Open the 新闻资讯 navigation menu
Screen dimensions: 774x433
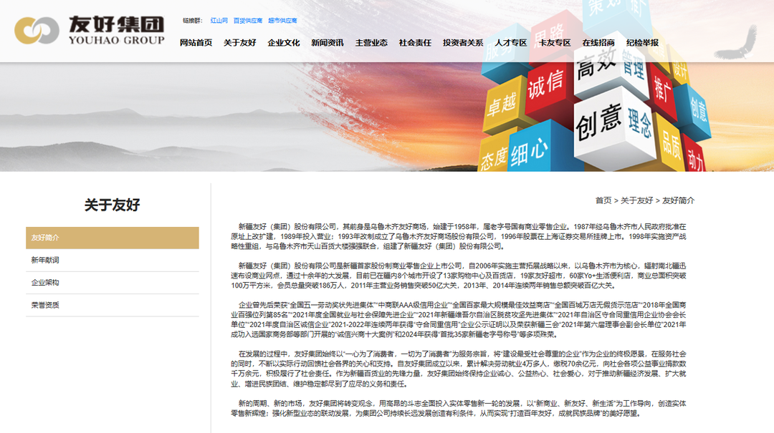pos(328,43)
